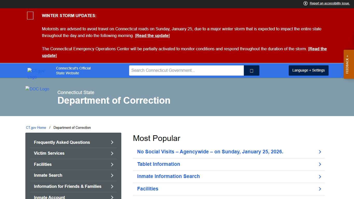This screenshot has height=199, width=354.
Task: Open the "No Social Visits" item chevron
Action: tap(320, 152)
